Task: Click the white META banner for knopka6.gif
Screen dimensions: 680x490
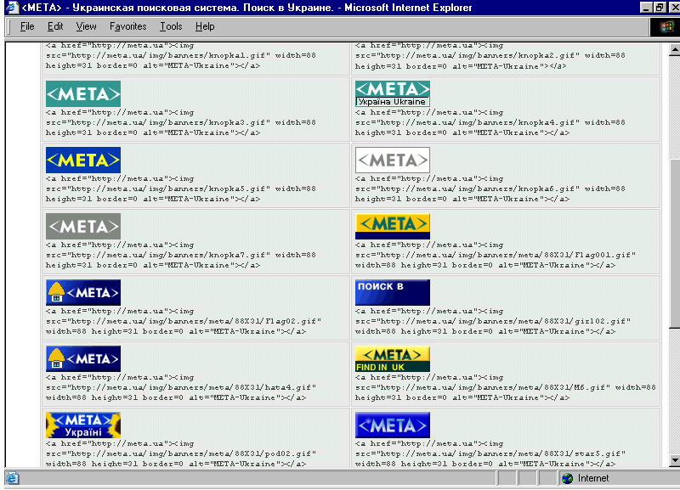Action: point(393,160)
